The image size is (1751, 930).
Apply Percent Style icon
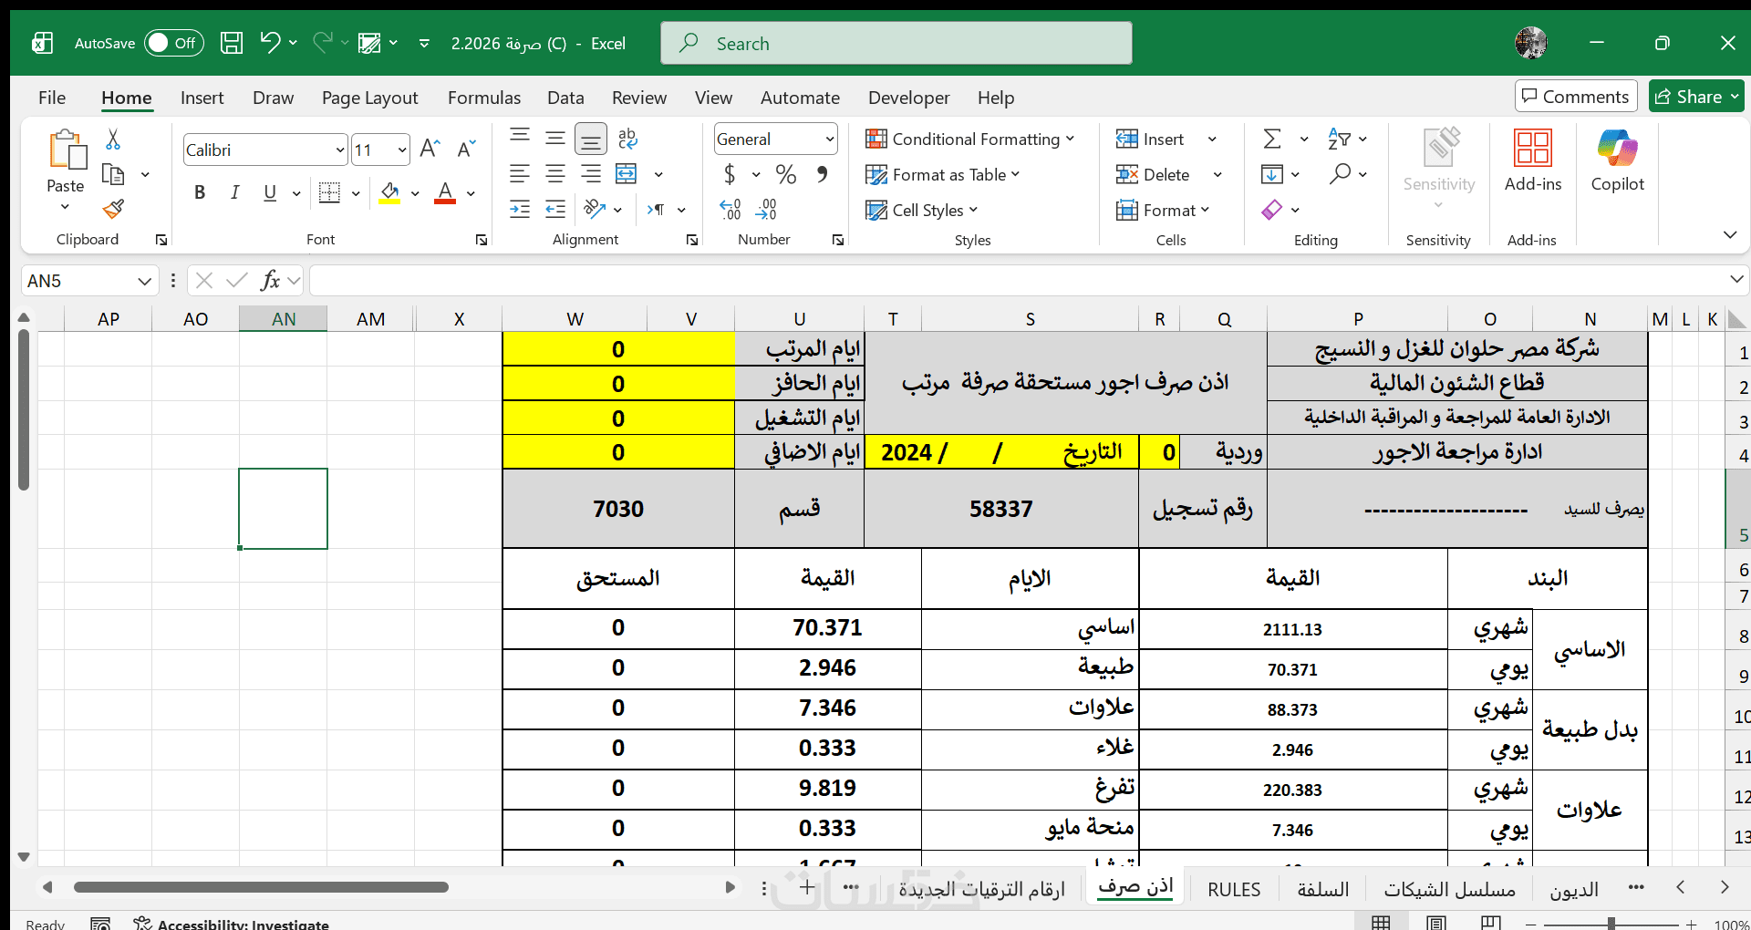[x=786, y=174]
